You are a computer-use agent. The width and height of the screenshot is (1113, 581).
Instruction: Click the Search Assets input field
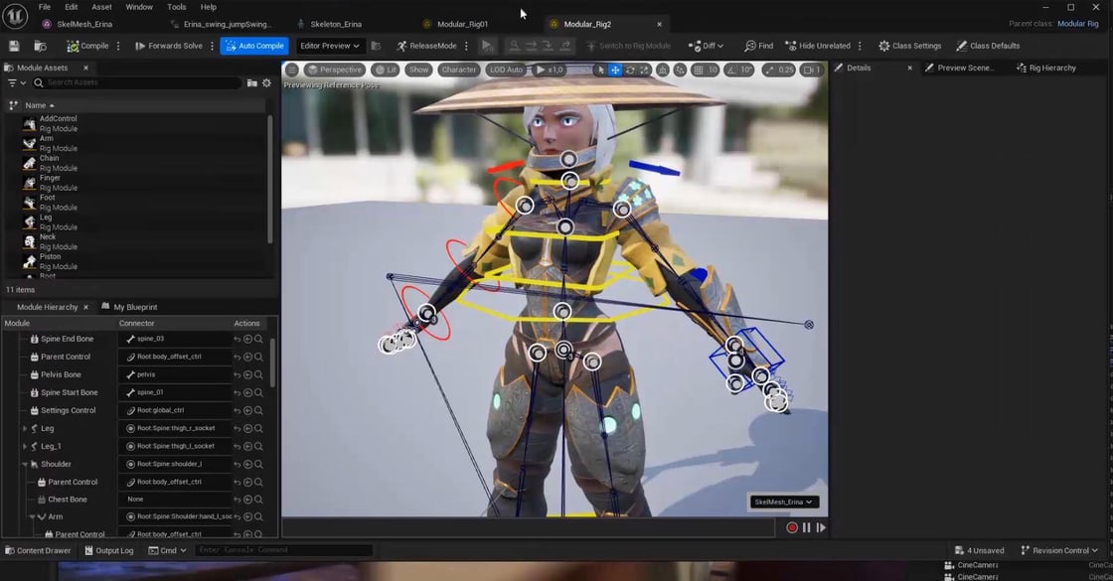click(139, 82)
